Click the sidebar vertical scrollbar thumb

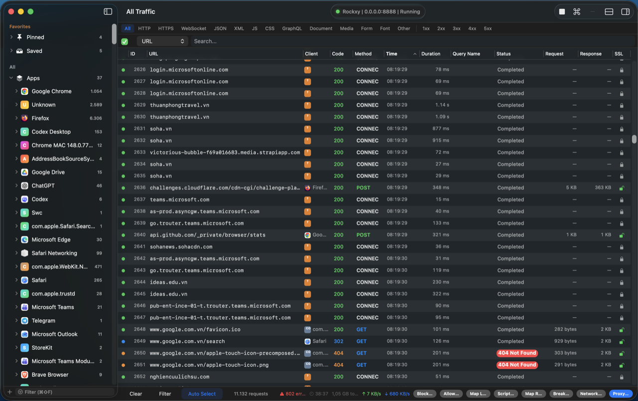click(114, 34)
